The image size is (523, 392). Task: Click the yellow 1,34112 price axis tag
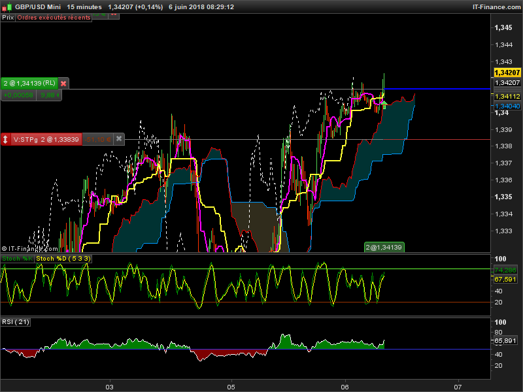(507, 97)
